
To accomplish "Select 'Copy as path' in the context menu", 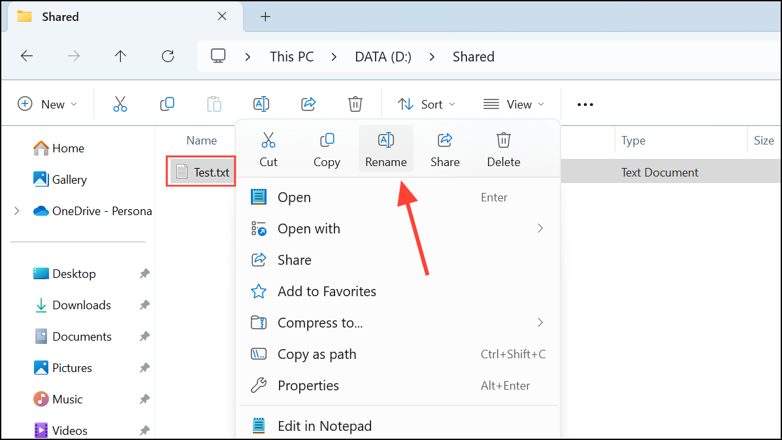I will [x=317, y=354].
